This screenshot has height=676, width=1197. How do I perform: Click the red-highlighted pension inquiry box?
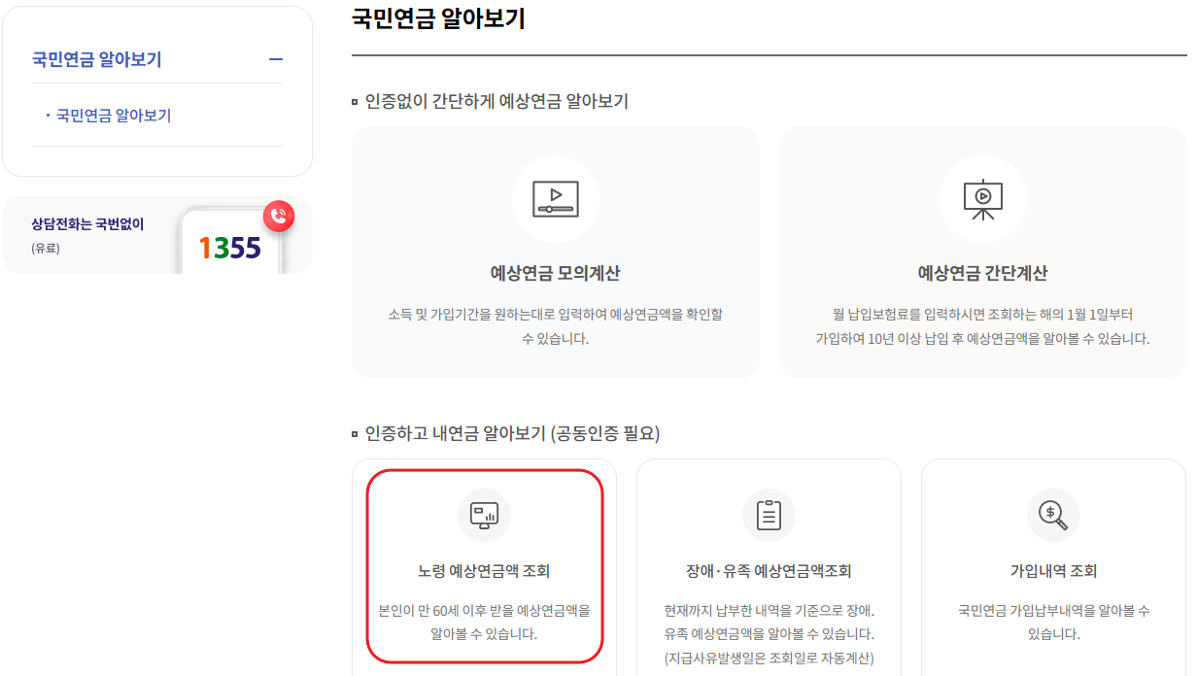click(485, 563)
